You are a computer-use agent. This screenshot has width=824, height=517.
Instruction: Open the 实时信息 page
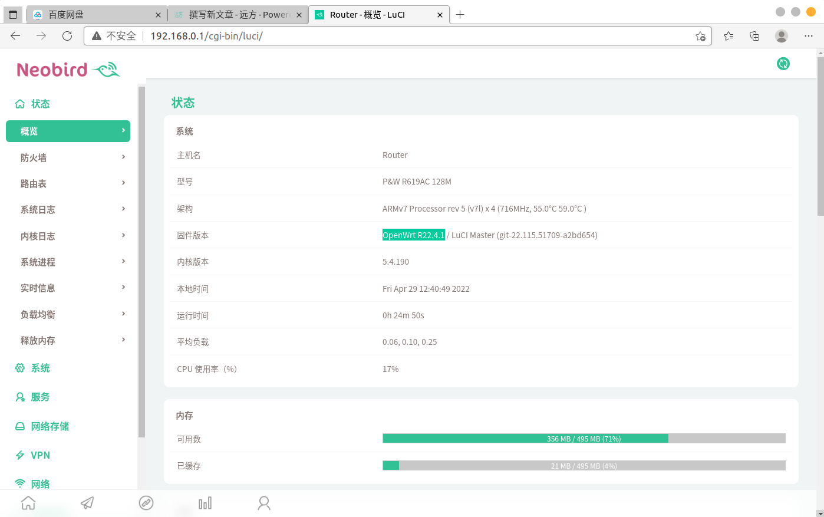(x=68, y=288)
